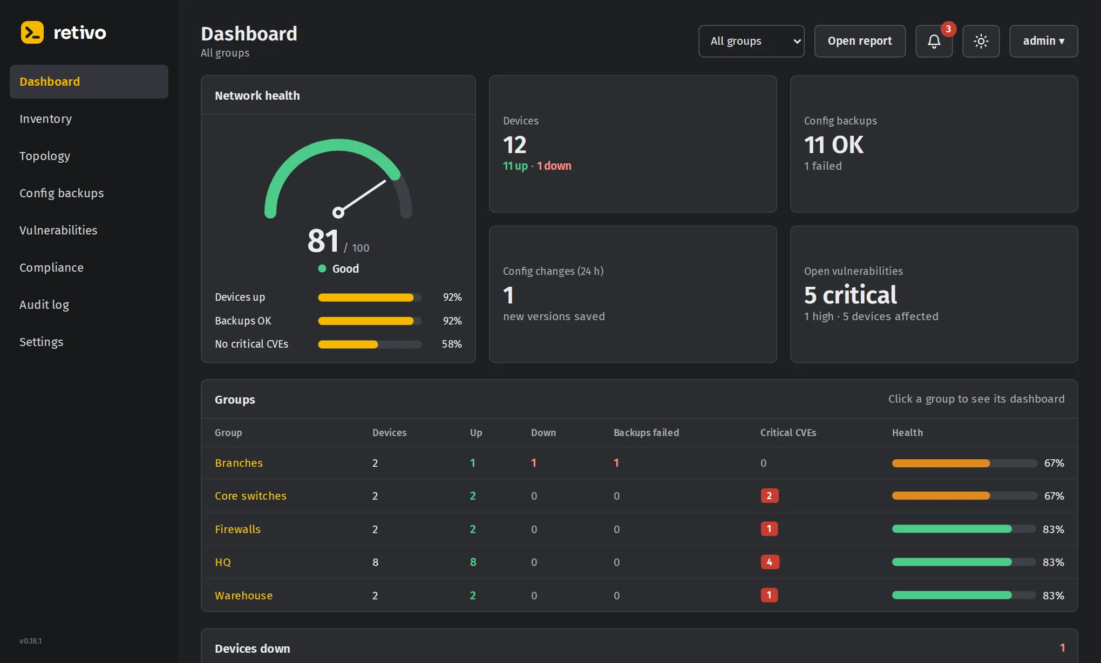
Task: Toggle light theme with sun icon
Action: 981,41
